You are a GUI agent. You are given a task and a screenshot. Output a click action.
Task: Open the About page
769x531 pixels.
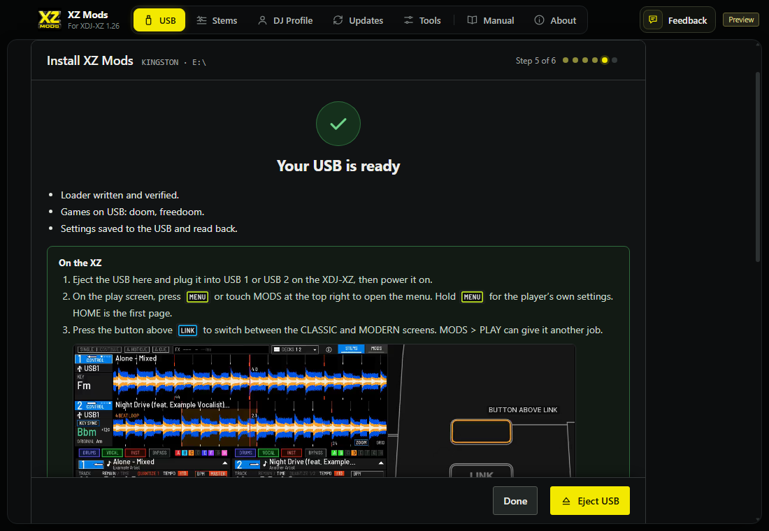click(555, 20)
